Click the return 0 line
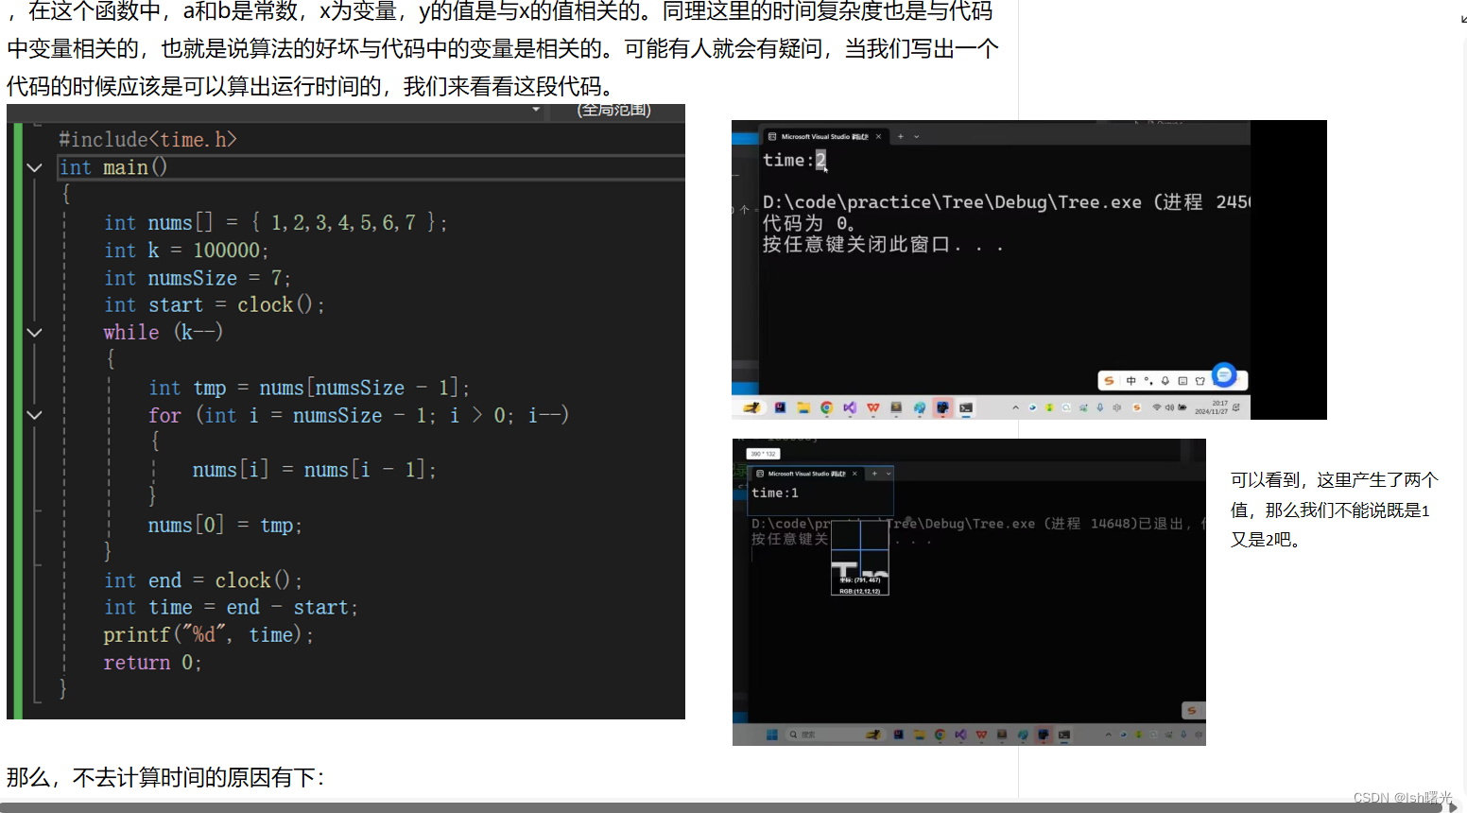This screenshot has height=813, width=1467. (152, 663)
